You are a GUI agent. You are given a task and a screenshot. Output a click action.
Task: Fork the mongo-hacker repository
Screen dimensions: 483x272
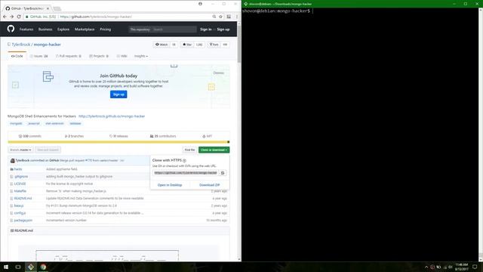tap(214, 45)
